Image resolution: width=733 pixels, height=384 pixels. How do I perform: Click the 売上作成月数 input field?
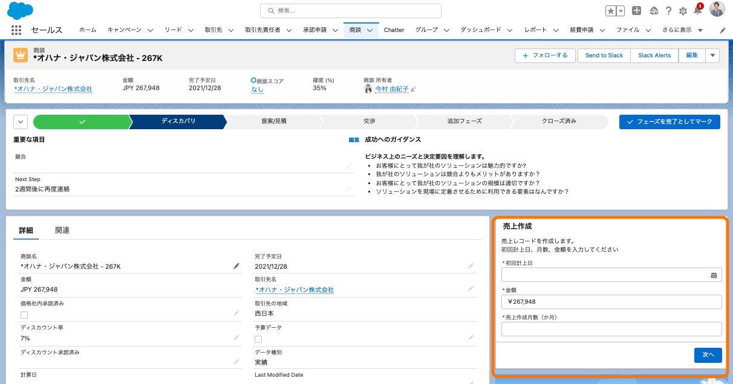click(611, 329)
